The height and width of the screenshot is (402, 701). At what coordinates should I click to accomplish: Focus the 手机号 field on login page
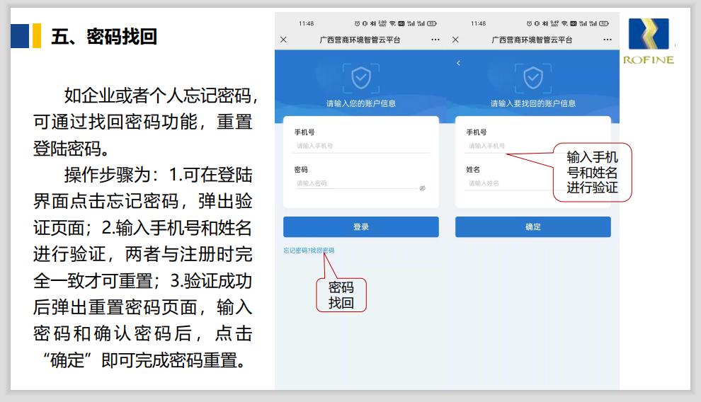click(361, 146)
